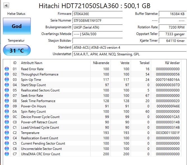Click status orb for Uncorrectable Sector Count
Image resolution: width=187 pixels, height=165 pixels.
[7, 148]
